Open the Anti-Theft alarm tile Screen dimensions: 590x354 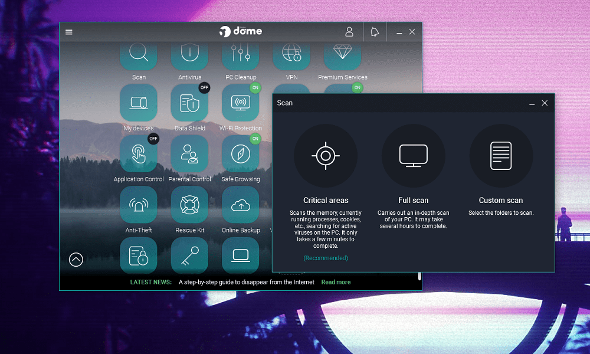tap(139, 205)
